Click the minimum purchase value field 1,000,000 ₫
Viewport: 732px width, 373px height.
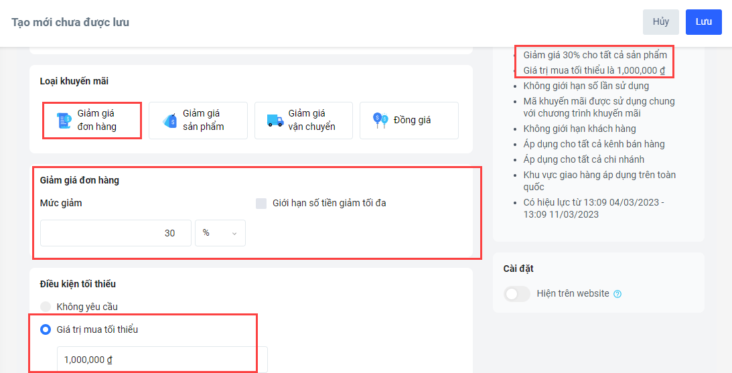[x=163, y=360]
